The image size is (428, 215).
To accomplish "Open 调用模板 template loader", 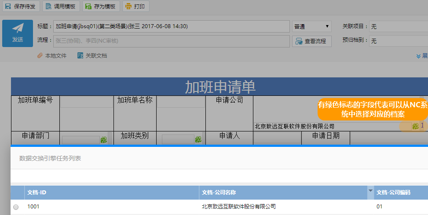I will 61,6.
